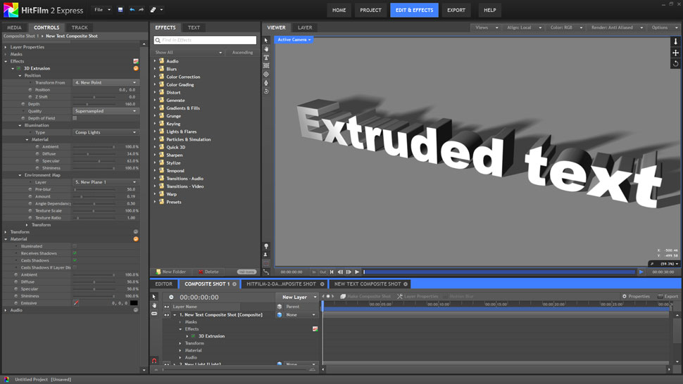Uncheck the Receives Shadows checkbox
This screenshot has height=384, width=683.
[75, 253]
